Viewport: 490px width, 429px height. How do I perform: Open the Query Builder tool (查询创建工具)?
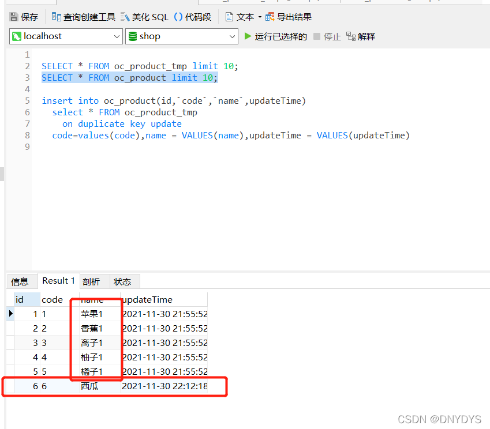pos(84,17)
